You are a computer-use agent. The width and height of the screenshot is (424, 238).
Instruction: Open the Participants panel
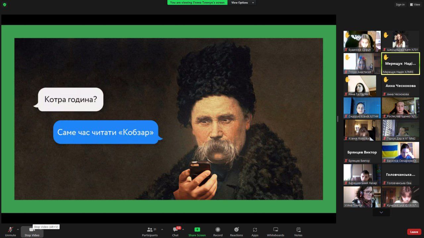(150, 231)
